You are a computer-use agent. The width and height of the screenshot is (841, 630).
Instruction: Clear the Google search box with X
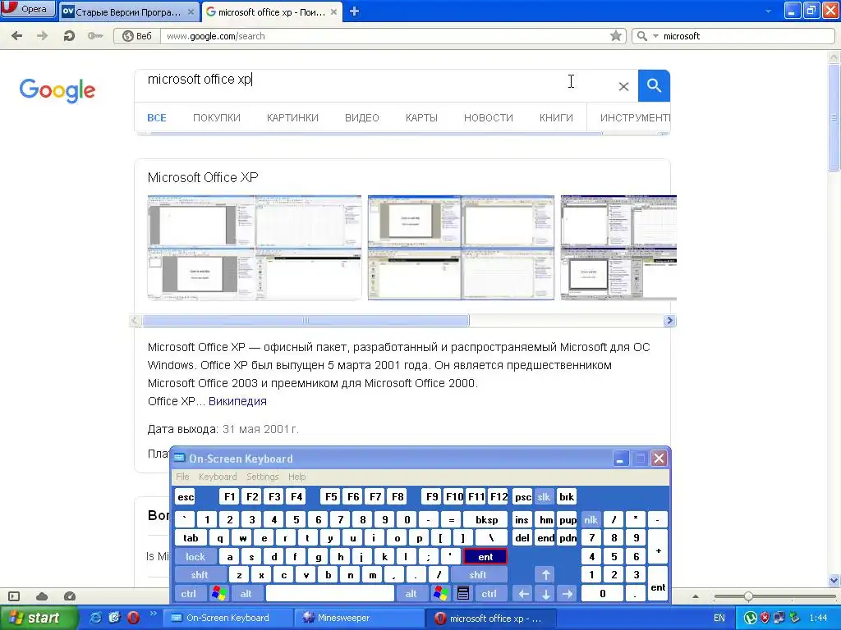(x=623, y=86)
